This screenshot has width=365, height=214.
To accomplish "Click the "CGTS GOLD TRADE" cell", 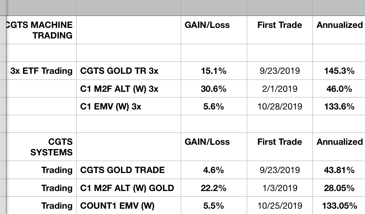I will tap(122, 170).
